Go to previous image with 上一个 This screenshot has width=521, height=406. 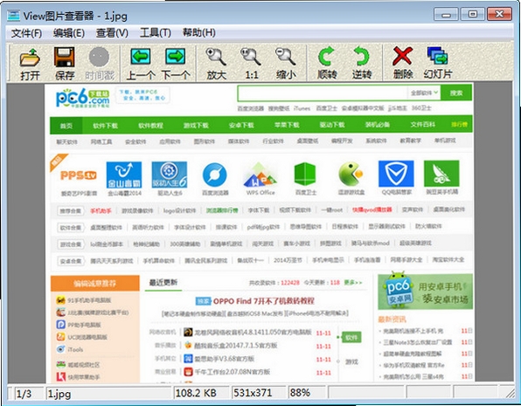(140, 57)
